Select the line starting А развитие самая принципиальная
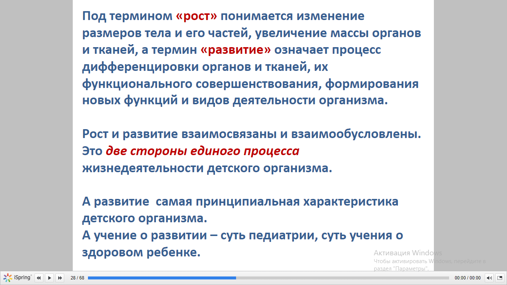Screen dimensions: 507x285 tap(240, 202)
